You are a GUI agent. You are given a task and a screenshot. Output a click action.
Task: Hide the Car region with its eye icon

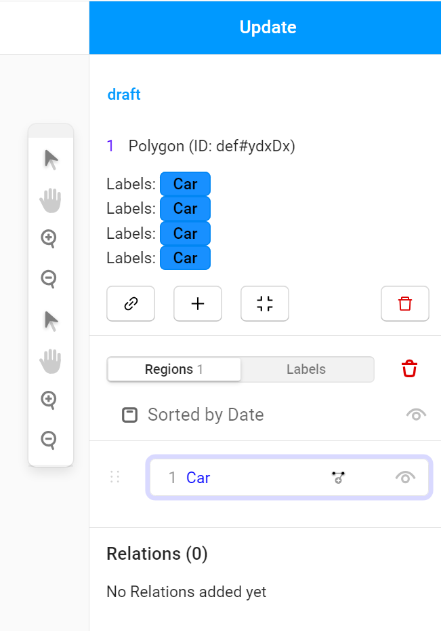404,477
